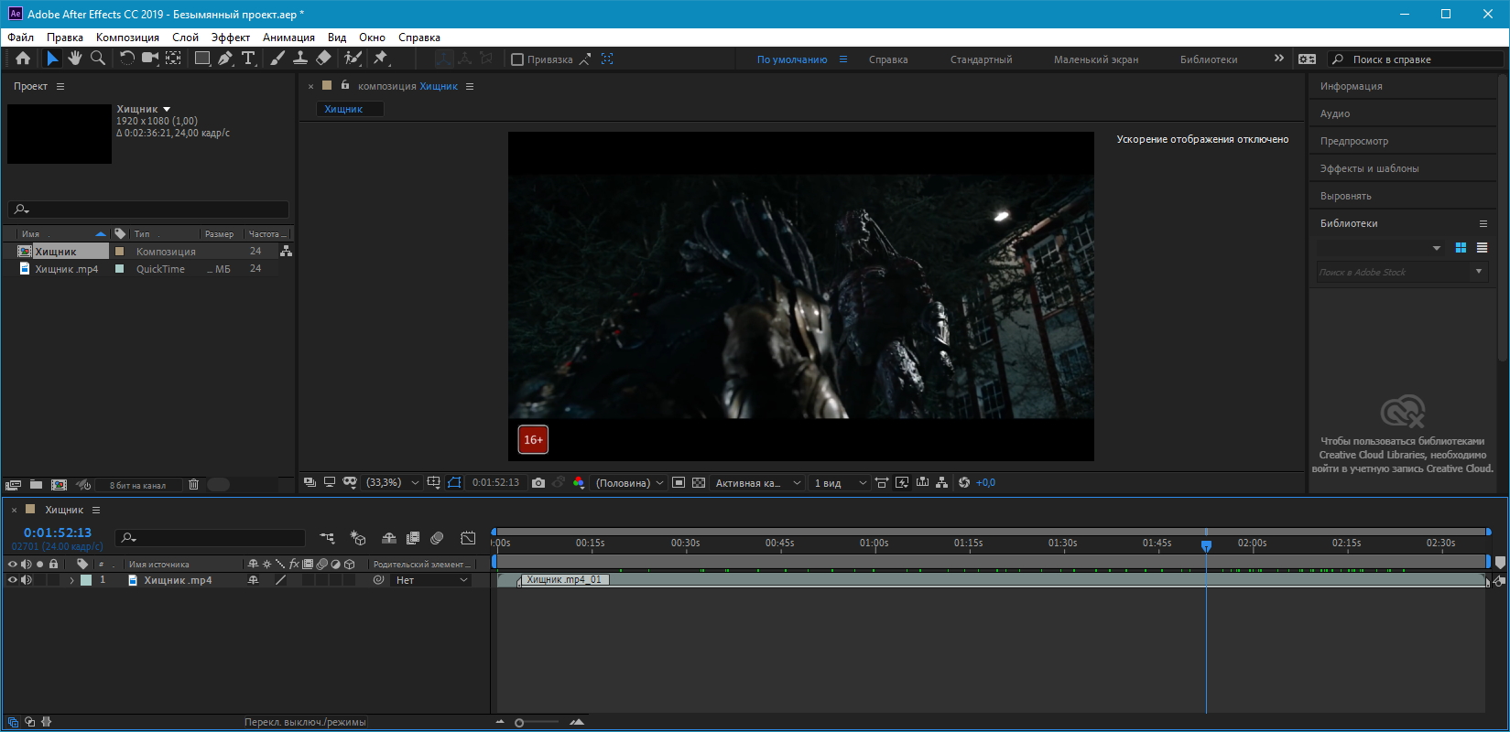Select the Selection arrow tool
The image size is (1510, 732).
(x=52, y=59)
